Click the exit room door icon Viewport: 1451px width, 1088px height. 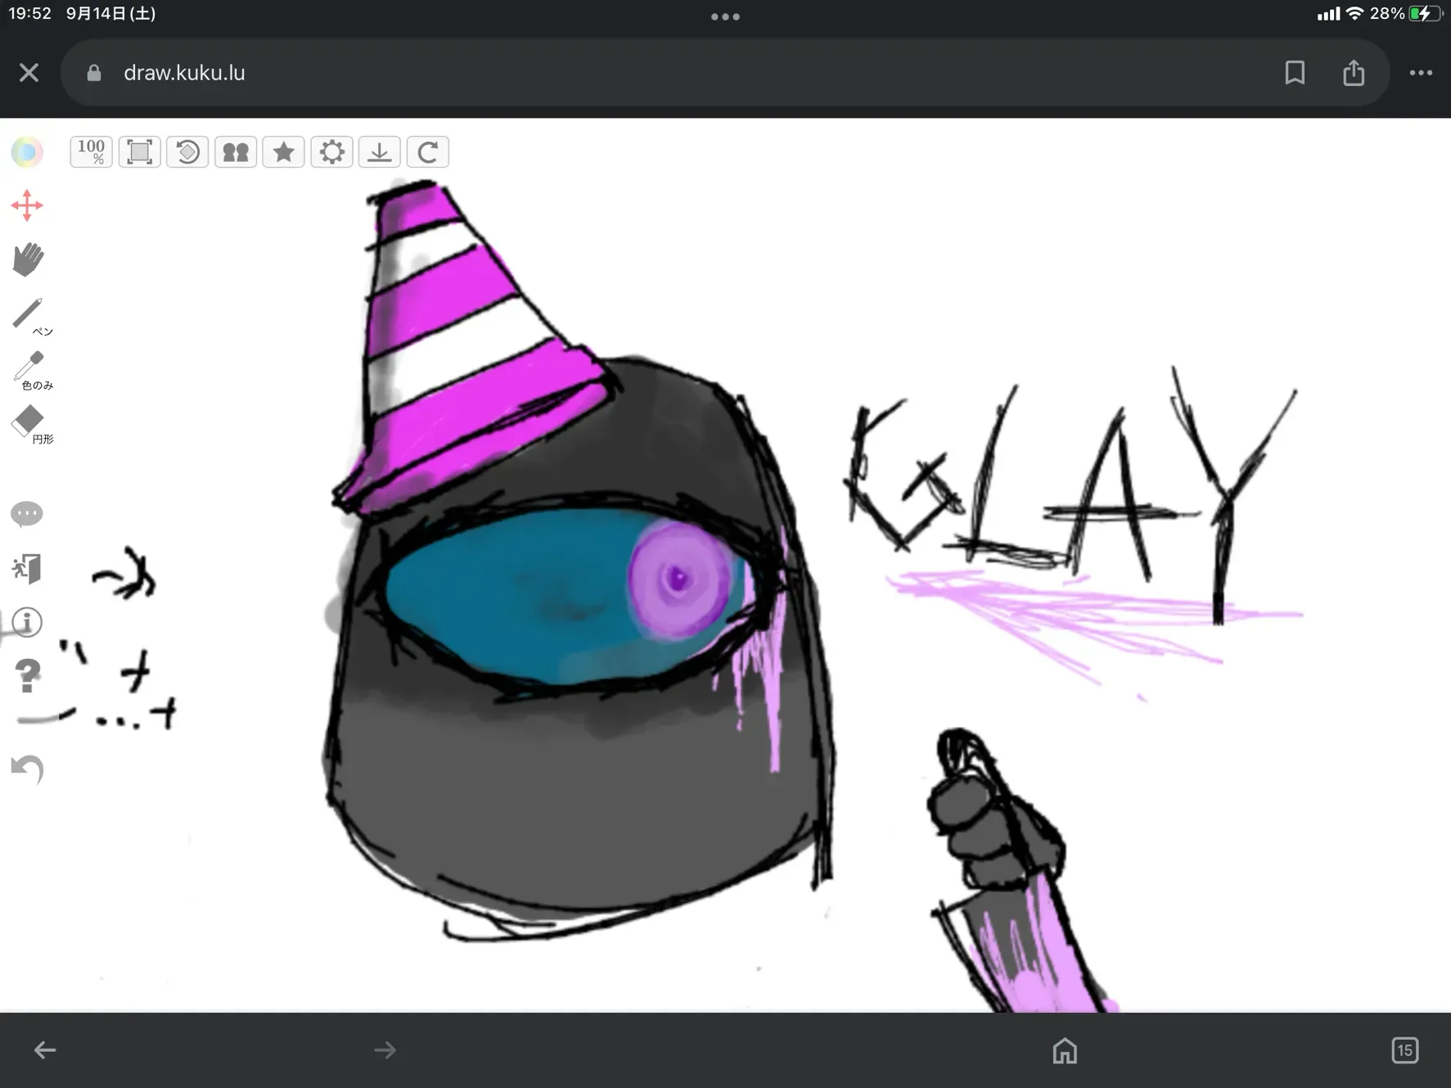(x=27, y=568)
